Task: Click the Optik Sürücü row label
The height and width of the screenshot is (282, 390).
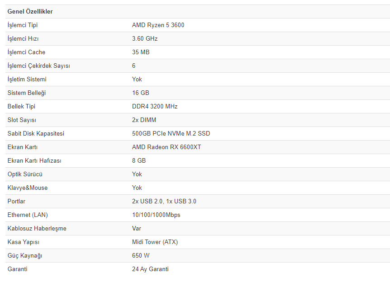Action: 25,174
